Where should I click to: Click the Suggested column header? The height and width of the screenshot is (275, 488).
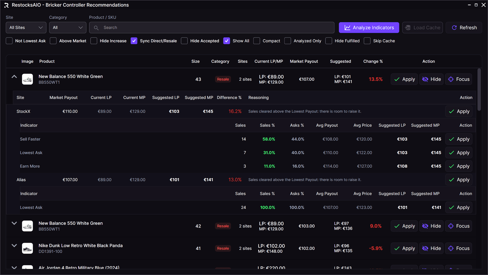[x=340, y=62]
